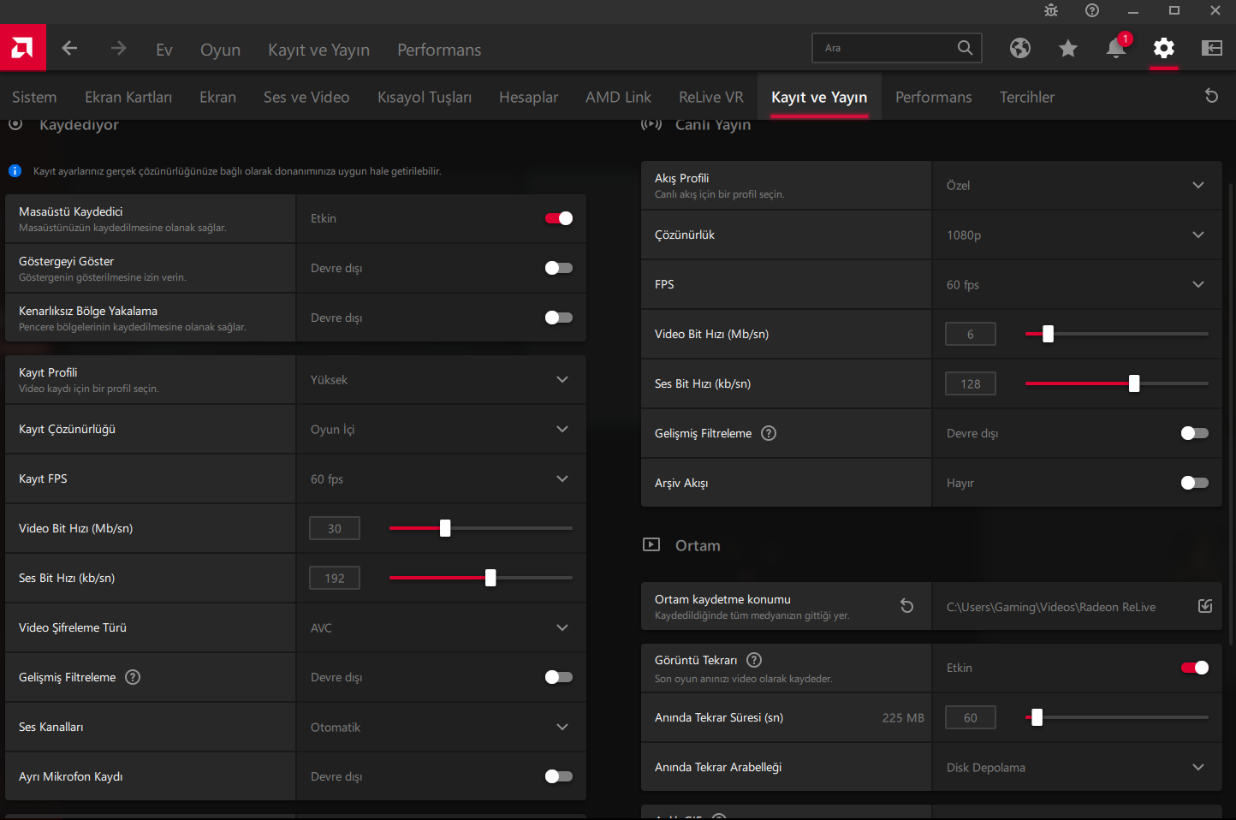This screenshot has width=1236, height=820.
Task: Turn off Görüntü Tekrarı toggle
Action: [x=1194, y=668]
